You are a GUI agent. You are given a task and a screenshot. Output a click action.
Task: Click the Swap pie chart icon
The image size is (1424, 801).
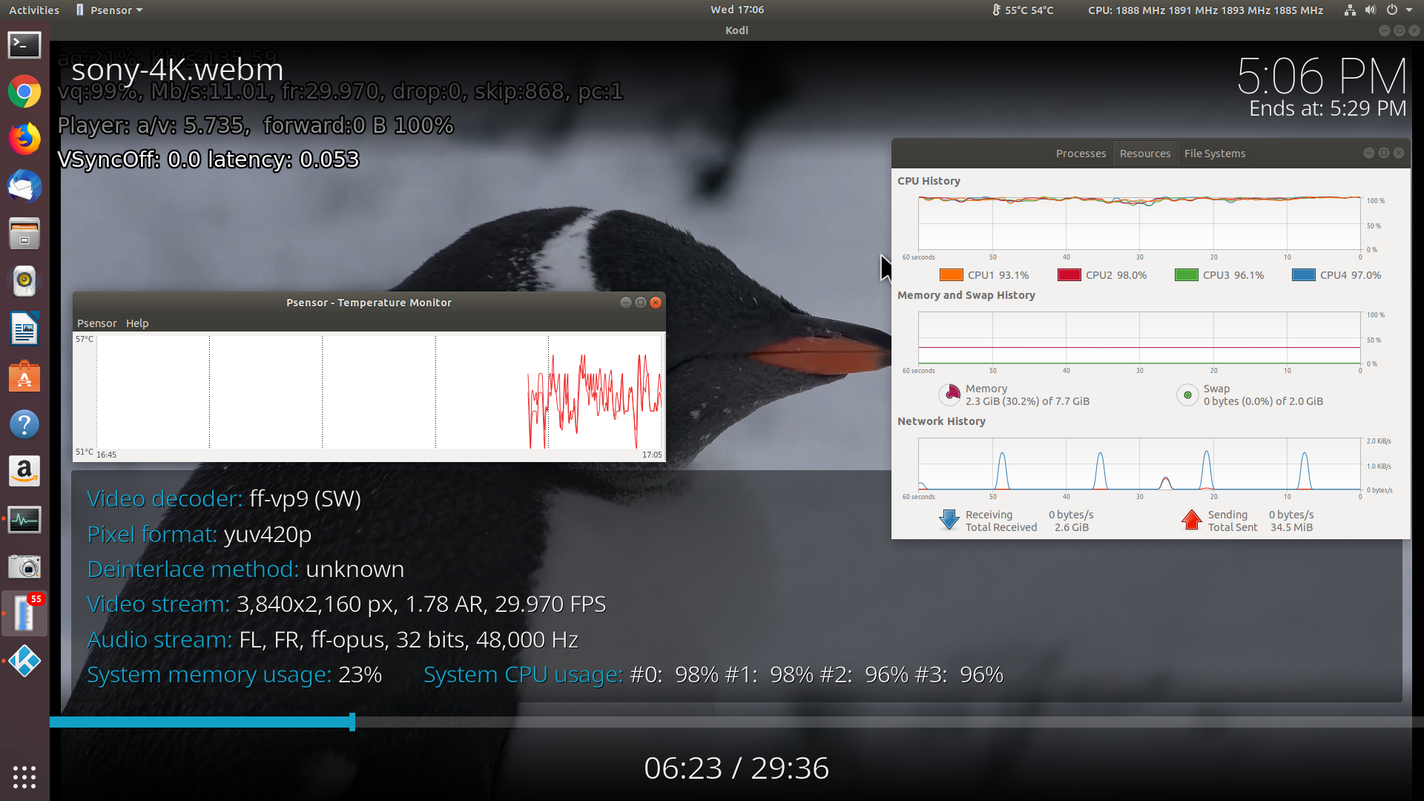(1187, 395)
